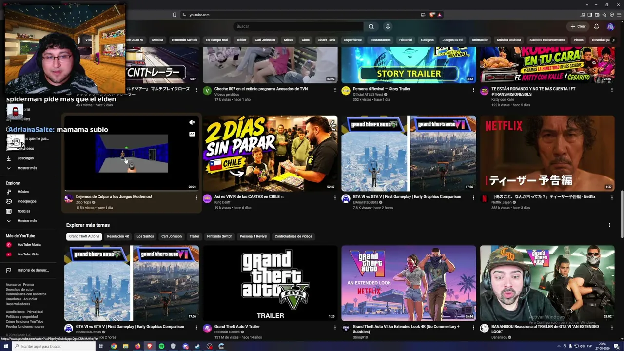624x351 pixels.
Task: Open the Brave Rewards triangle icon
Action: pyautogui.click(x=439, y=15)
